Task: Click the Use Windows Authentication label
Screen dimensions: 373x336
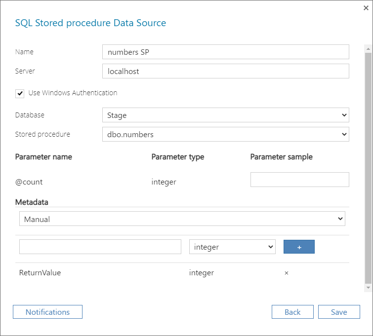Action: [73, 93]
